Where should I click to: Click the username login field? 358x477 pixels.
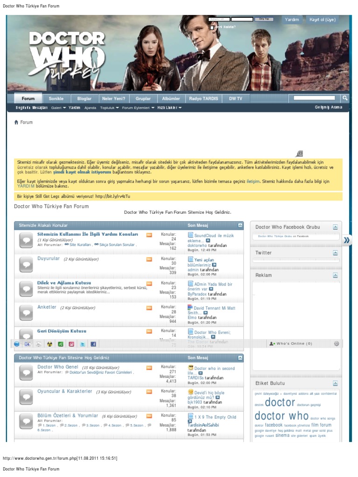(219, 19)
